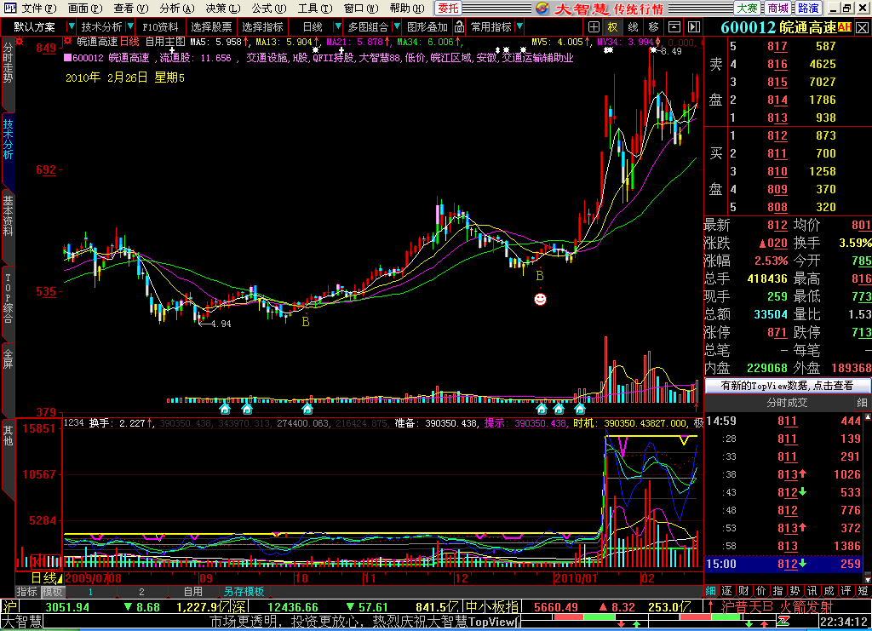Click the red gear icon beside 皖通高速 title
Viewport: 872px width, 631px height.
67,41
